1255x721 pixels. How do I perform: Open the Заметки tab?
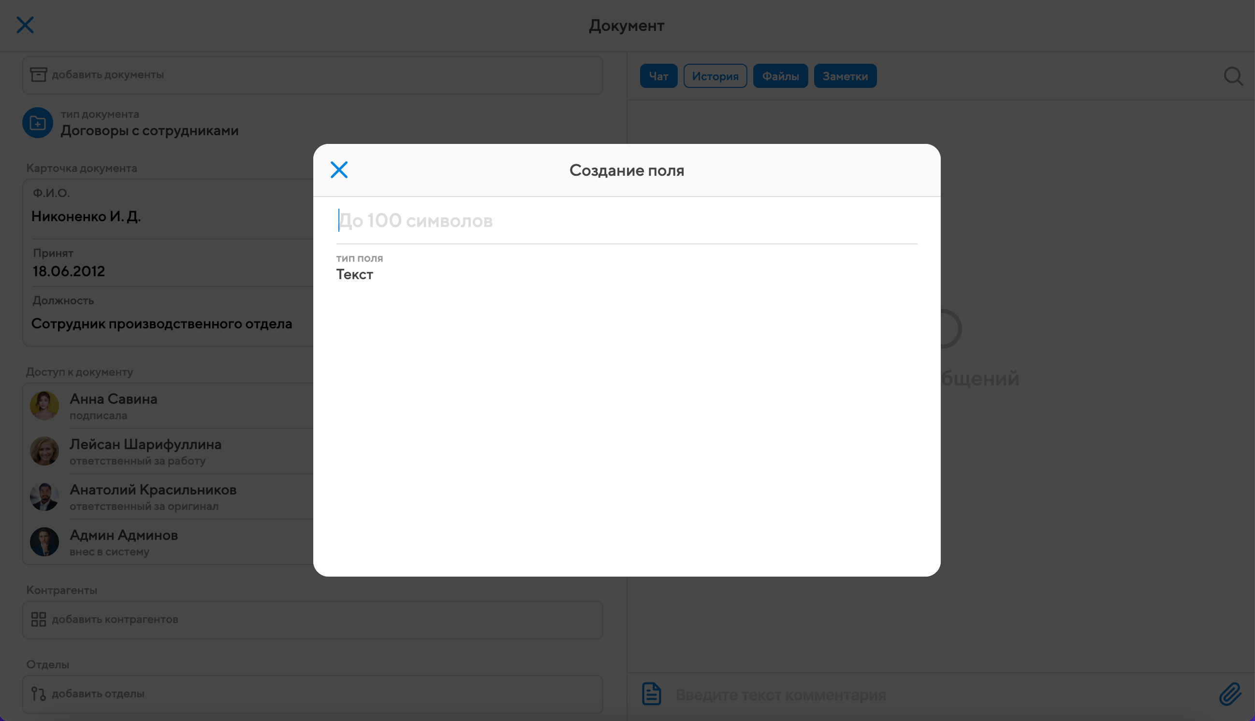(x=845, y=76)
